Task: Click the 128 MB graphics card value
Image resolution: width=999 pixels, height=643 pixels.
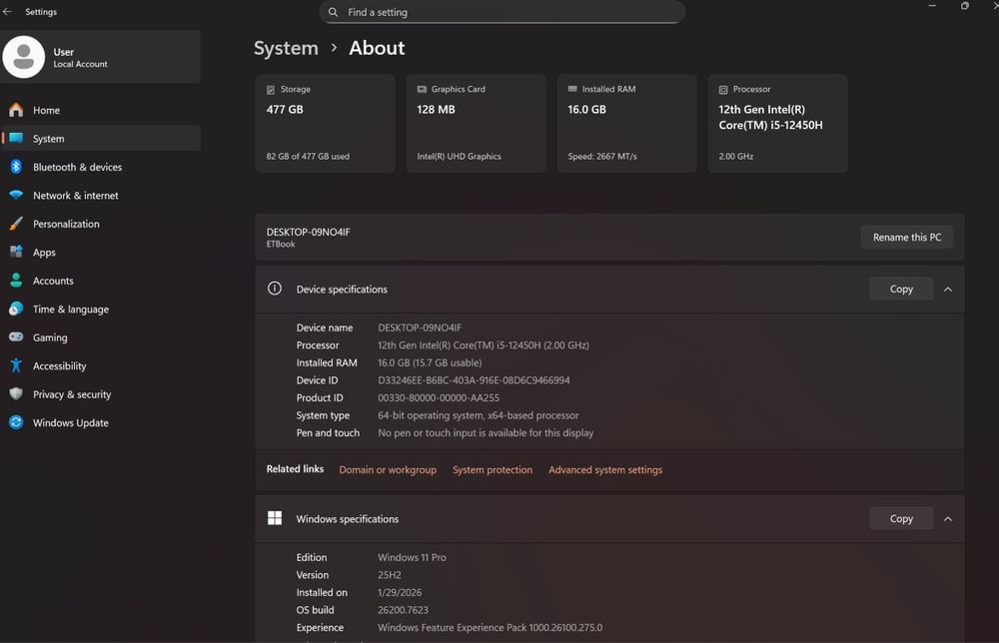Action: (436, 110)
